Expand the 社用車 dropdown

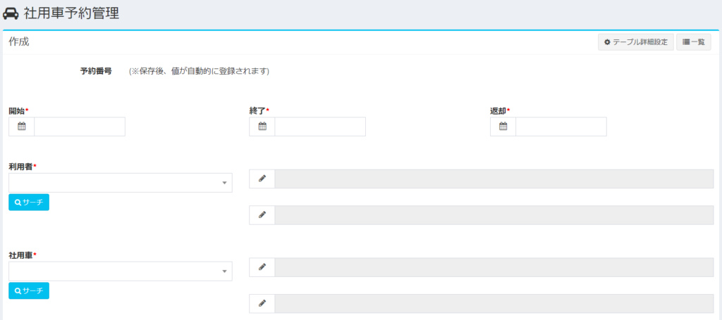[121, 271]
